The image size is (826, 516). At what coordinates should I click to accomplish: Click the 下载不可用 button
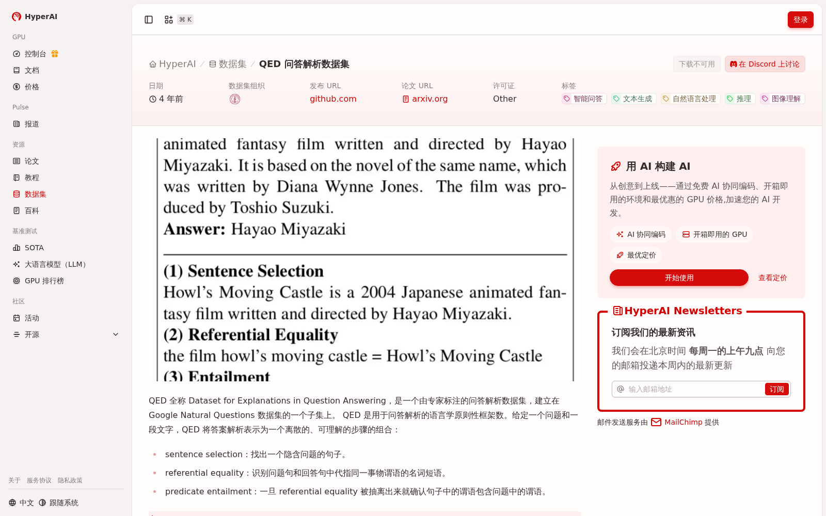pos(696,64)
